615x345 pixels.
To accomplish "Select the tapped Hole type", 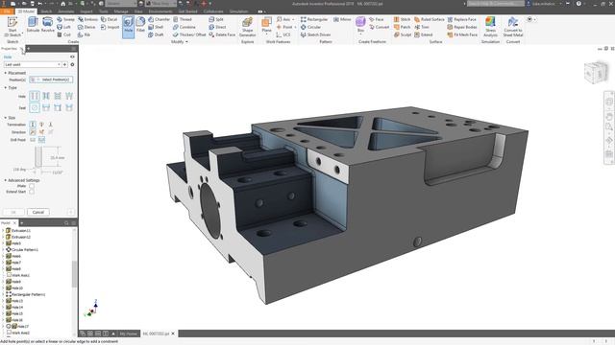I will [x=58, y=96].
